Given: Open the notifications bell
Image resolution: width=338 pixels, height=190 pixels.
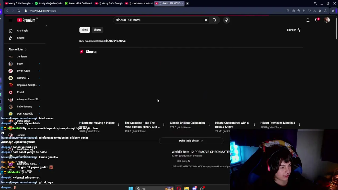Looking at the screenshot, I should click(x=317, y=20).
